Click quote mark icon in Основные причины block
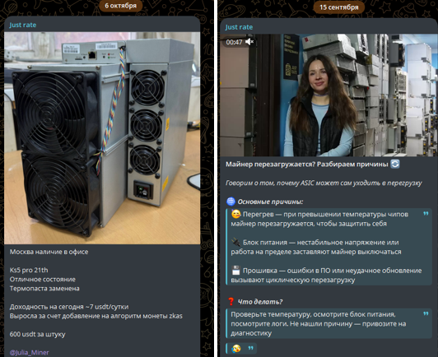 [x=426, y=214]
